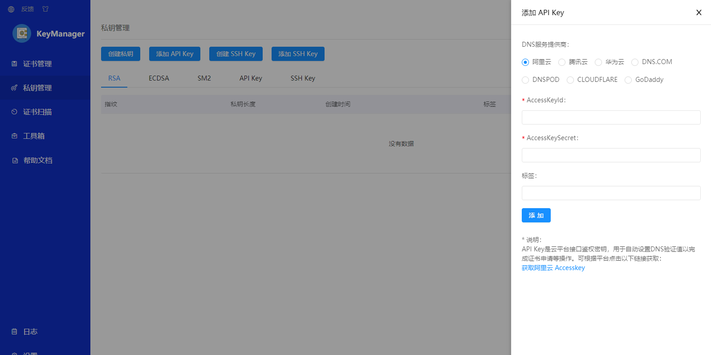This screenshot has height=355, width=711.
Task: Select the 腾讯云 DNS provider
Action: click(562, 62)
